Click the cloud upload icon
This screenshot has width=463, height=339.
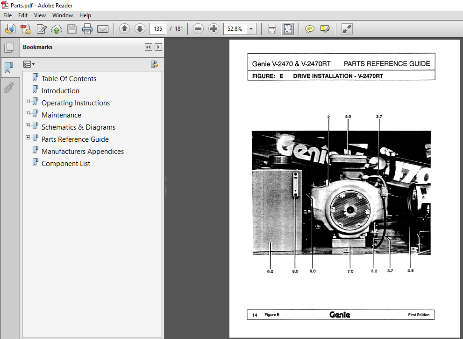point(57,29)
